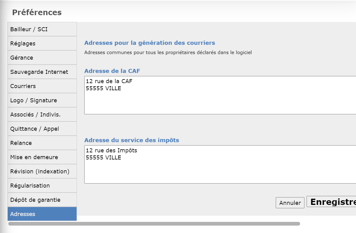Switch to the Relance tab
The height and width of the screenshot is (233, 356).
click(x=42, y=143)
